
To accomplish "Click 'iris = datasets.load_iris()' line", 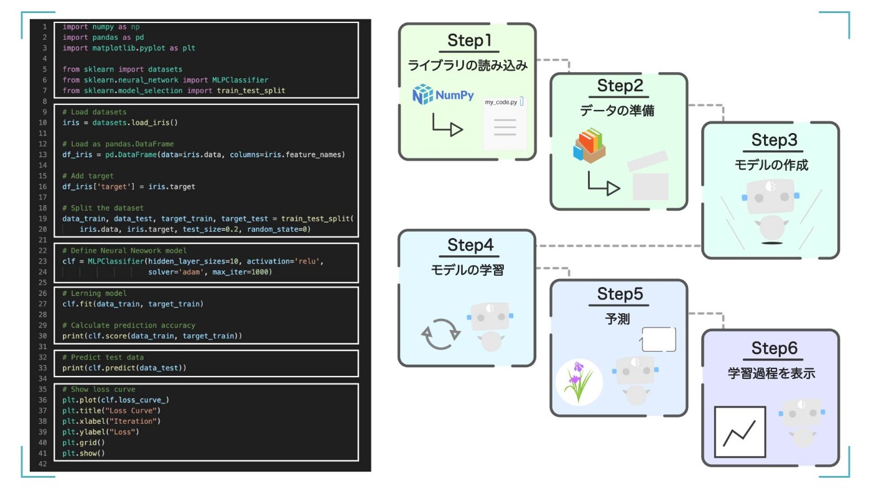I will [x=120, y=122].
